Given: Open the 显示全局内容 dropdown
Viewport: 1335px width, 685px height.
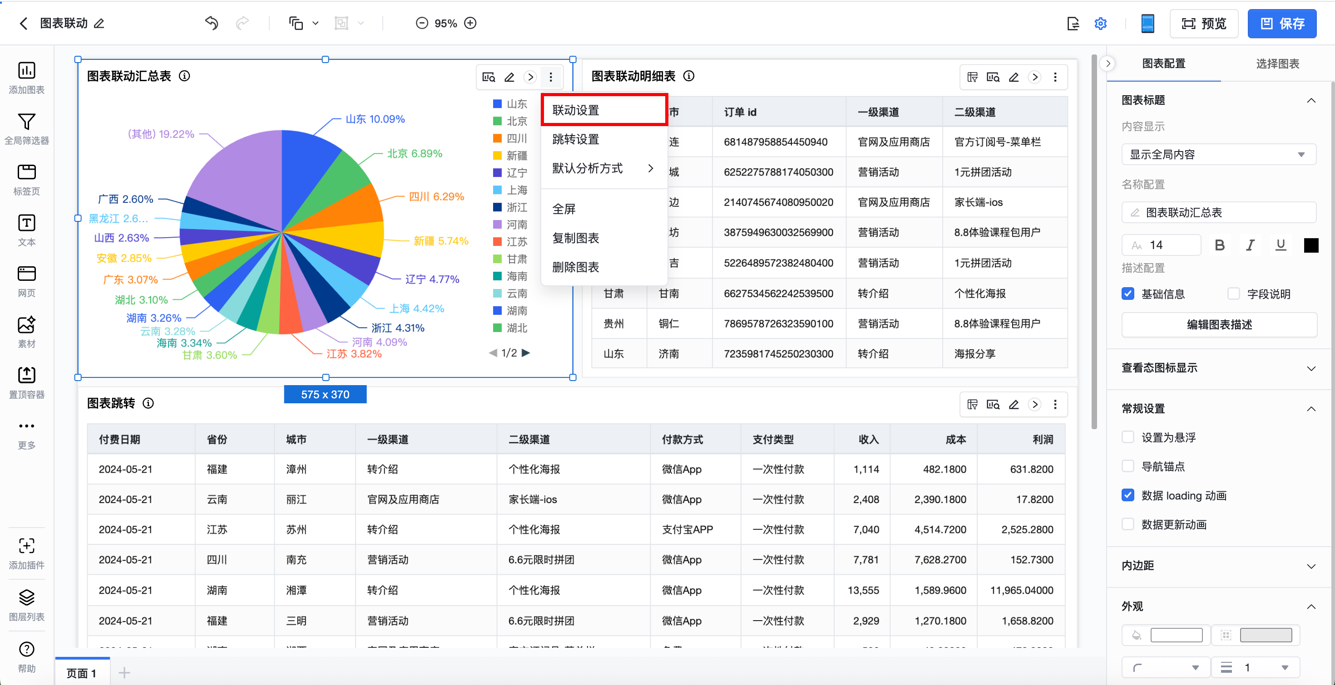Looking at the screenshot, I should pos(1218,154).
